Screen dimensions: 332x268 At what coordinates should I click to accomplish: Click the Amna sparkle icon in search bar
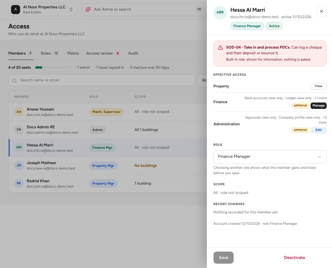pos(88,9)
